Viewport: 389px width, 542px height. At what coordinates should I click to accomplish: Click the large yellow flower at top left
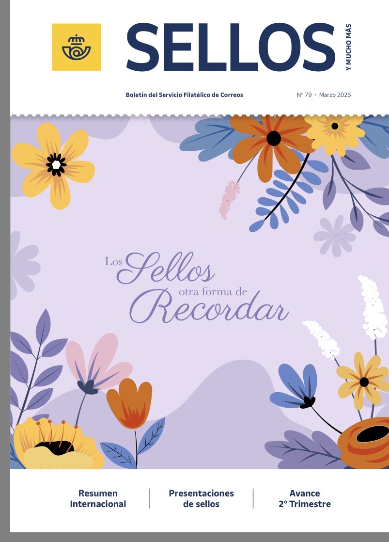point(54,166)
